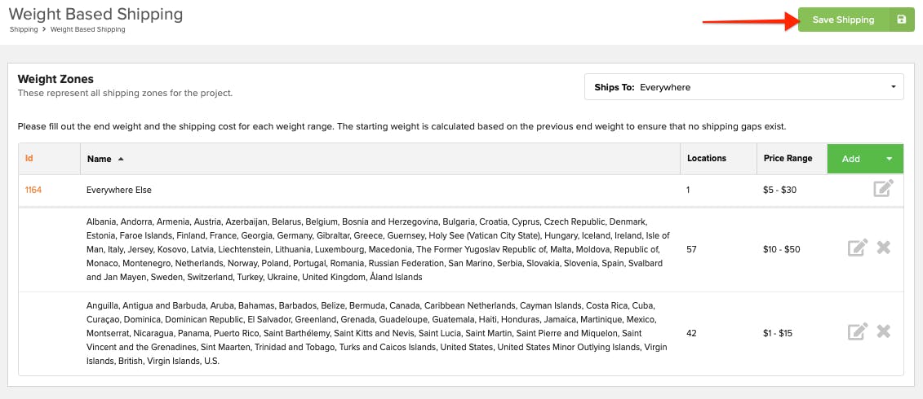Go to Shipping breadcrumb link
923x399 pixels.
24,29
